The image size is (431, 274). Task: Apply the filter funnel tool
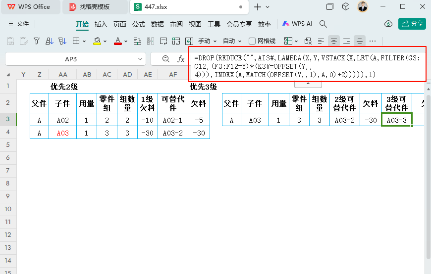tap(36, 41)
